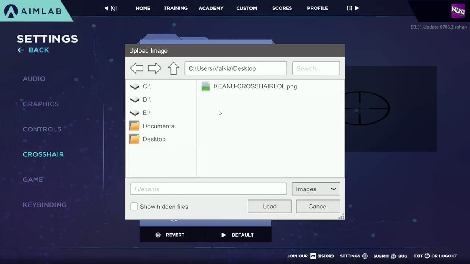470x264 pixels.
Task: Open the CUSTOM tab
Action: (x=247, y=8)
